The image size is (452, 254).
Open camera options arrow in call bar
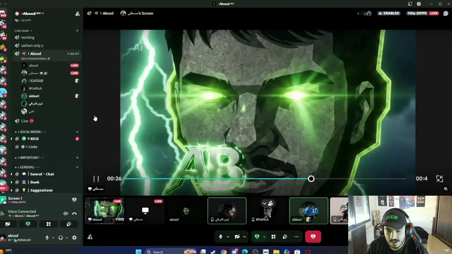coord(244,237)
